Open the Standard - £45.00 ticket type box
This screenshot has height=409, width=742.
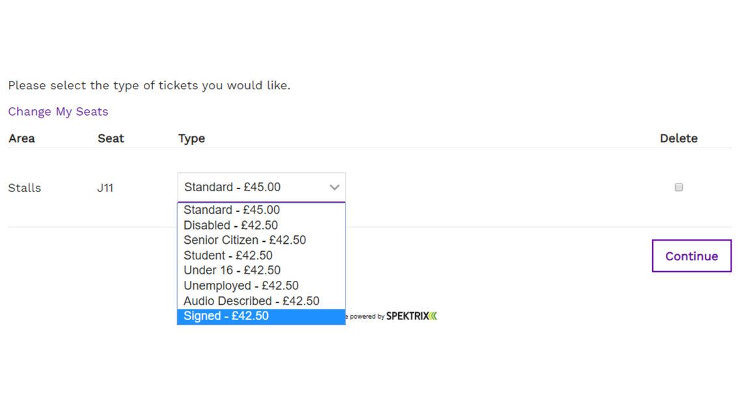261,187
